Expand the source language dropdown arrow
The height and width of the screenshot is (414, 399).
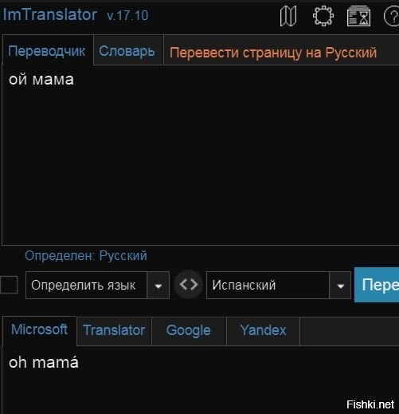click(158, 286)
